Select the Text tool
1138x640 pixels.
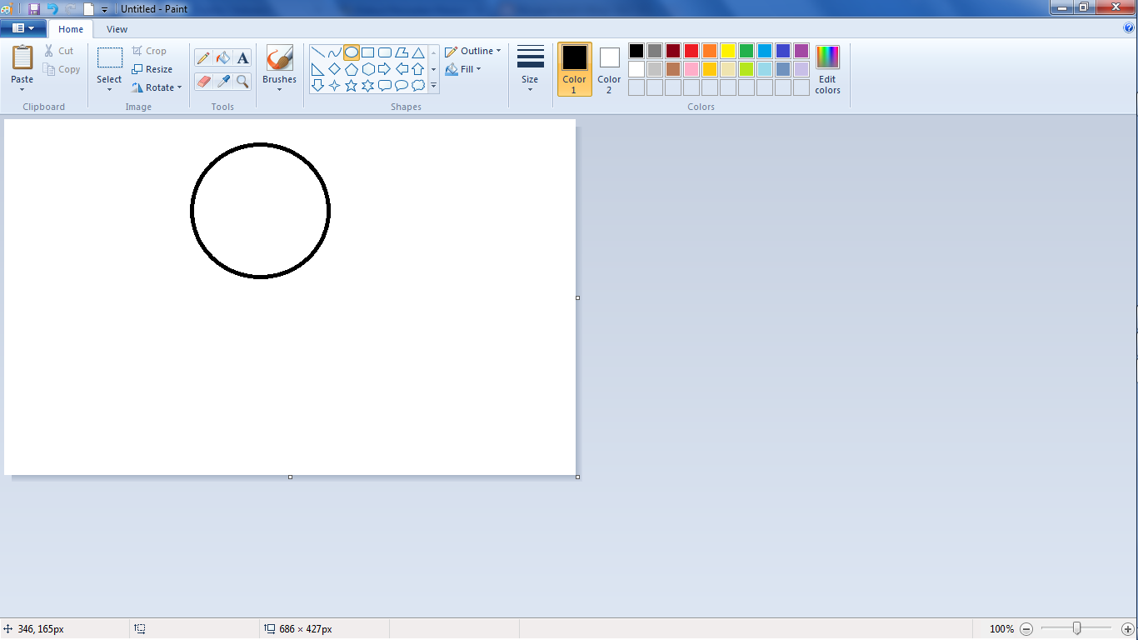tap(242, 58)
